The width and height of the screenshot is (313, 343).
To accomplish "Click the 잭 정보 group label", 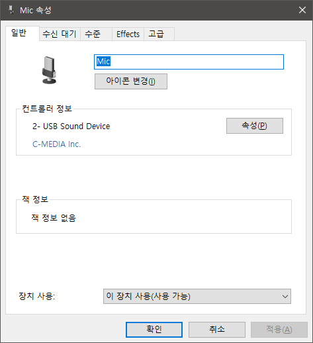I will click(35, 199).
